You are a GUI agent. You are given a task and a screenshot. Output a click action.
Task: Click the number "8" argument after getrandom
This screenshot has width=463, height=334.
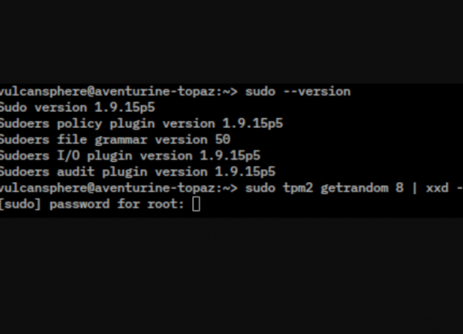click(x=400, y=188)
